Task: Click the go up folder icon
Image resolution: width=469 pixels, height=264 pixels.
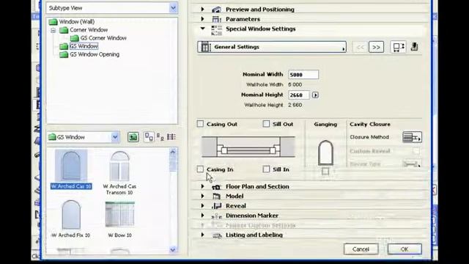Action: (133, 137)
